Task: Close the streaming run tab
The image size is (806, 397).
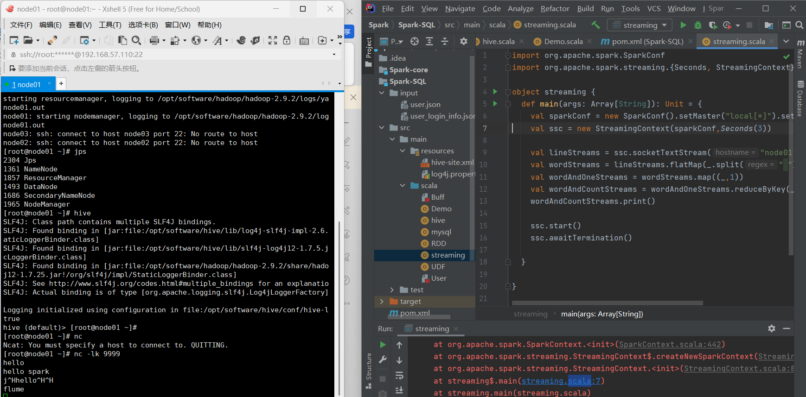Action: pos(456,329)
